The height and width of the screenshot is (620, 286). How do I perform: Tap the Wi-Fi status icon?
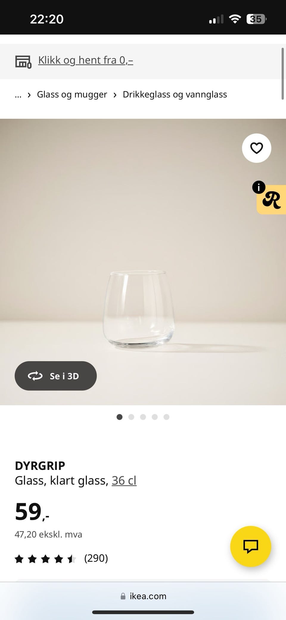click(235, 19)
